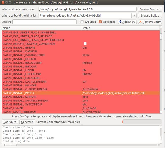Click the 'share' value cell

pyautogui.click(x=86, y=55)
